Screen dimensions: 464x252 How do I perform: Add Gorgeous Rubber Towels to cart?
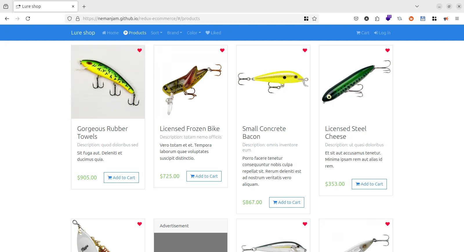coord(121,178)
